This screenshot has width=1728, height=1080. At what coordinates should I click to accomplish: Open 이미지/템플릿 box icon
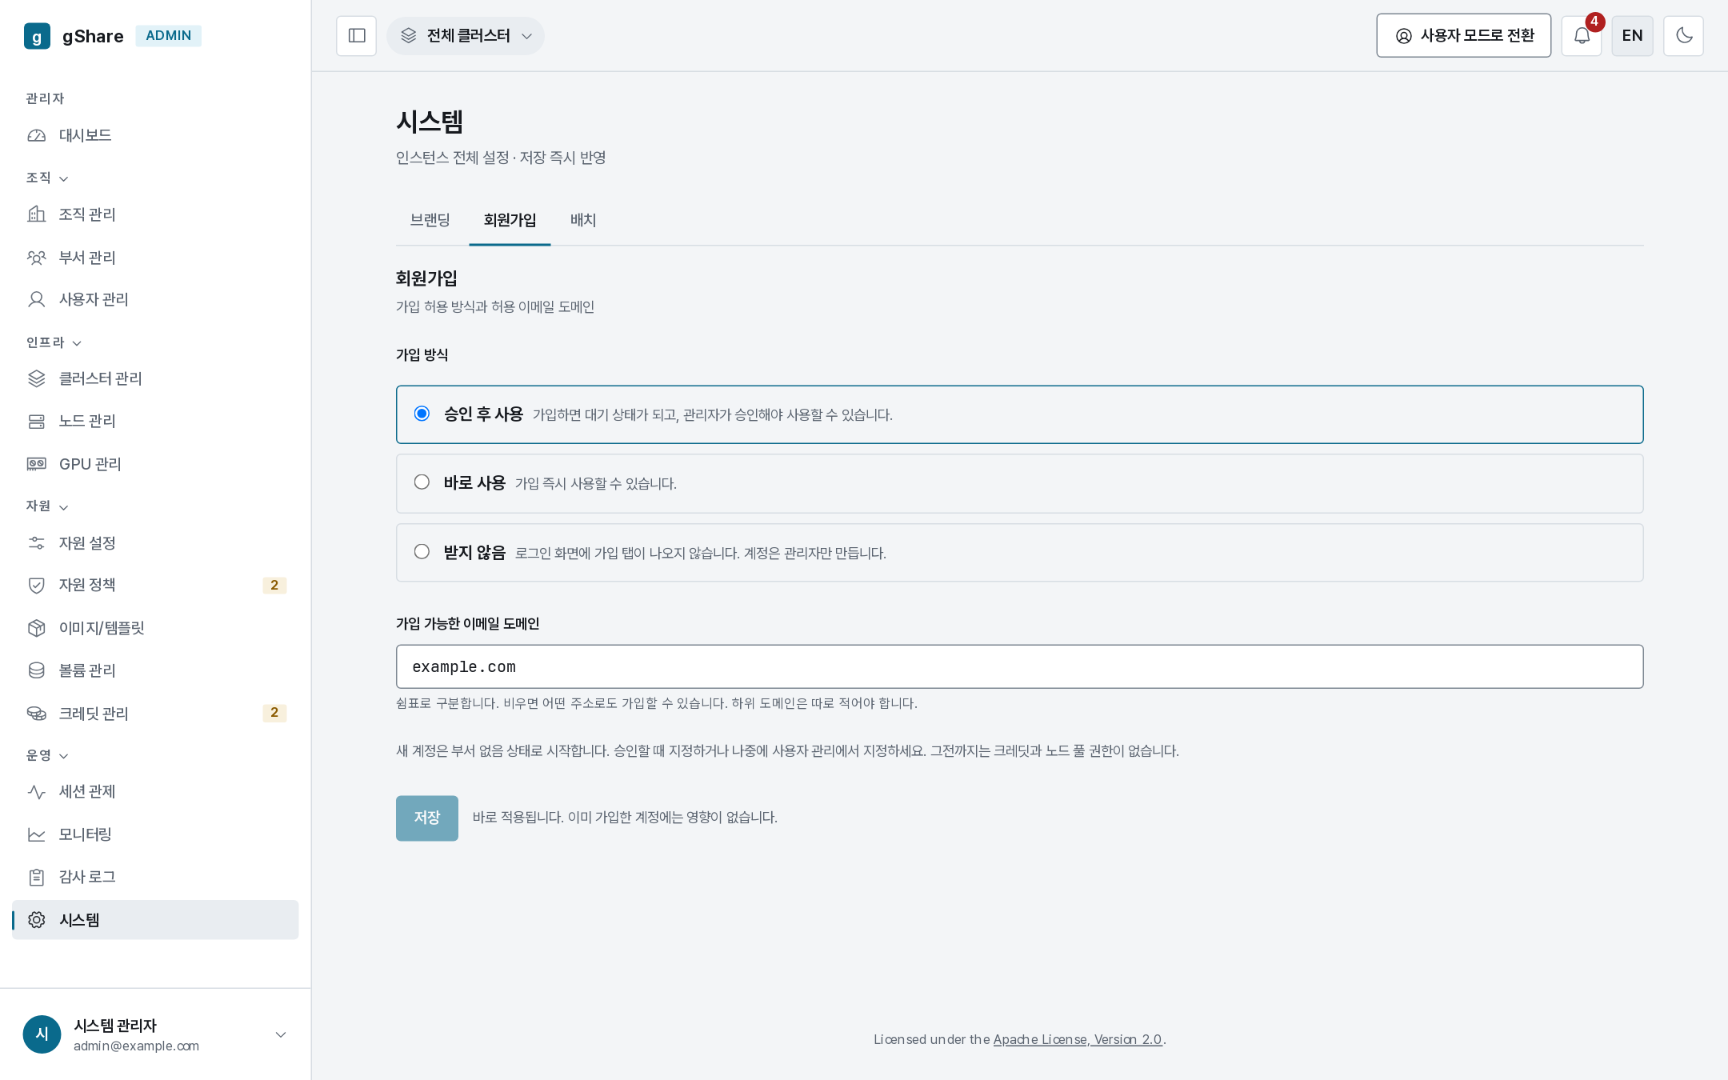pyautogui.click(x=37, y=628)
